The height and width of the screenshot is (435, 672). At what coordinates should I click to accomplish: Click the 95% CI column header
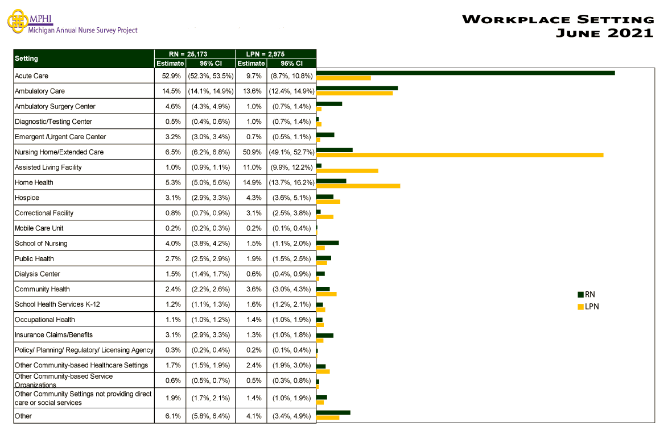click(210, 64)
